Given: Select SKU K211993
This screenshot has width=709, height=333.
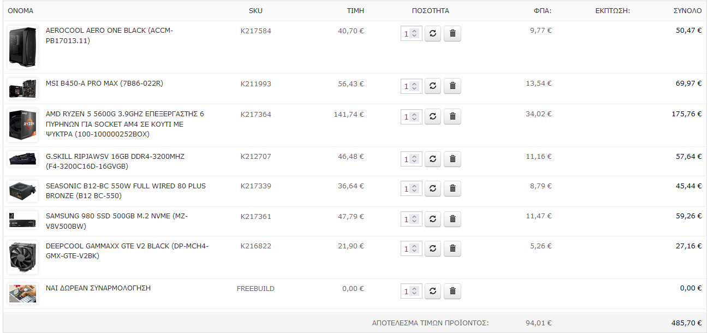Looking at the screenshot, I should tap(256, 84).
